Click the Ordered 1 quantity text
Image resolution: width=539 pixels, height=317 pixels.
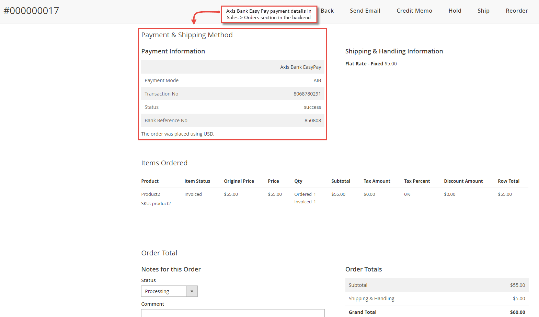(x=305, y=194)
